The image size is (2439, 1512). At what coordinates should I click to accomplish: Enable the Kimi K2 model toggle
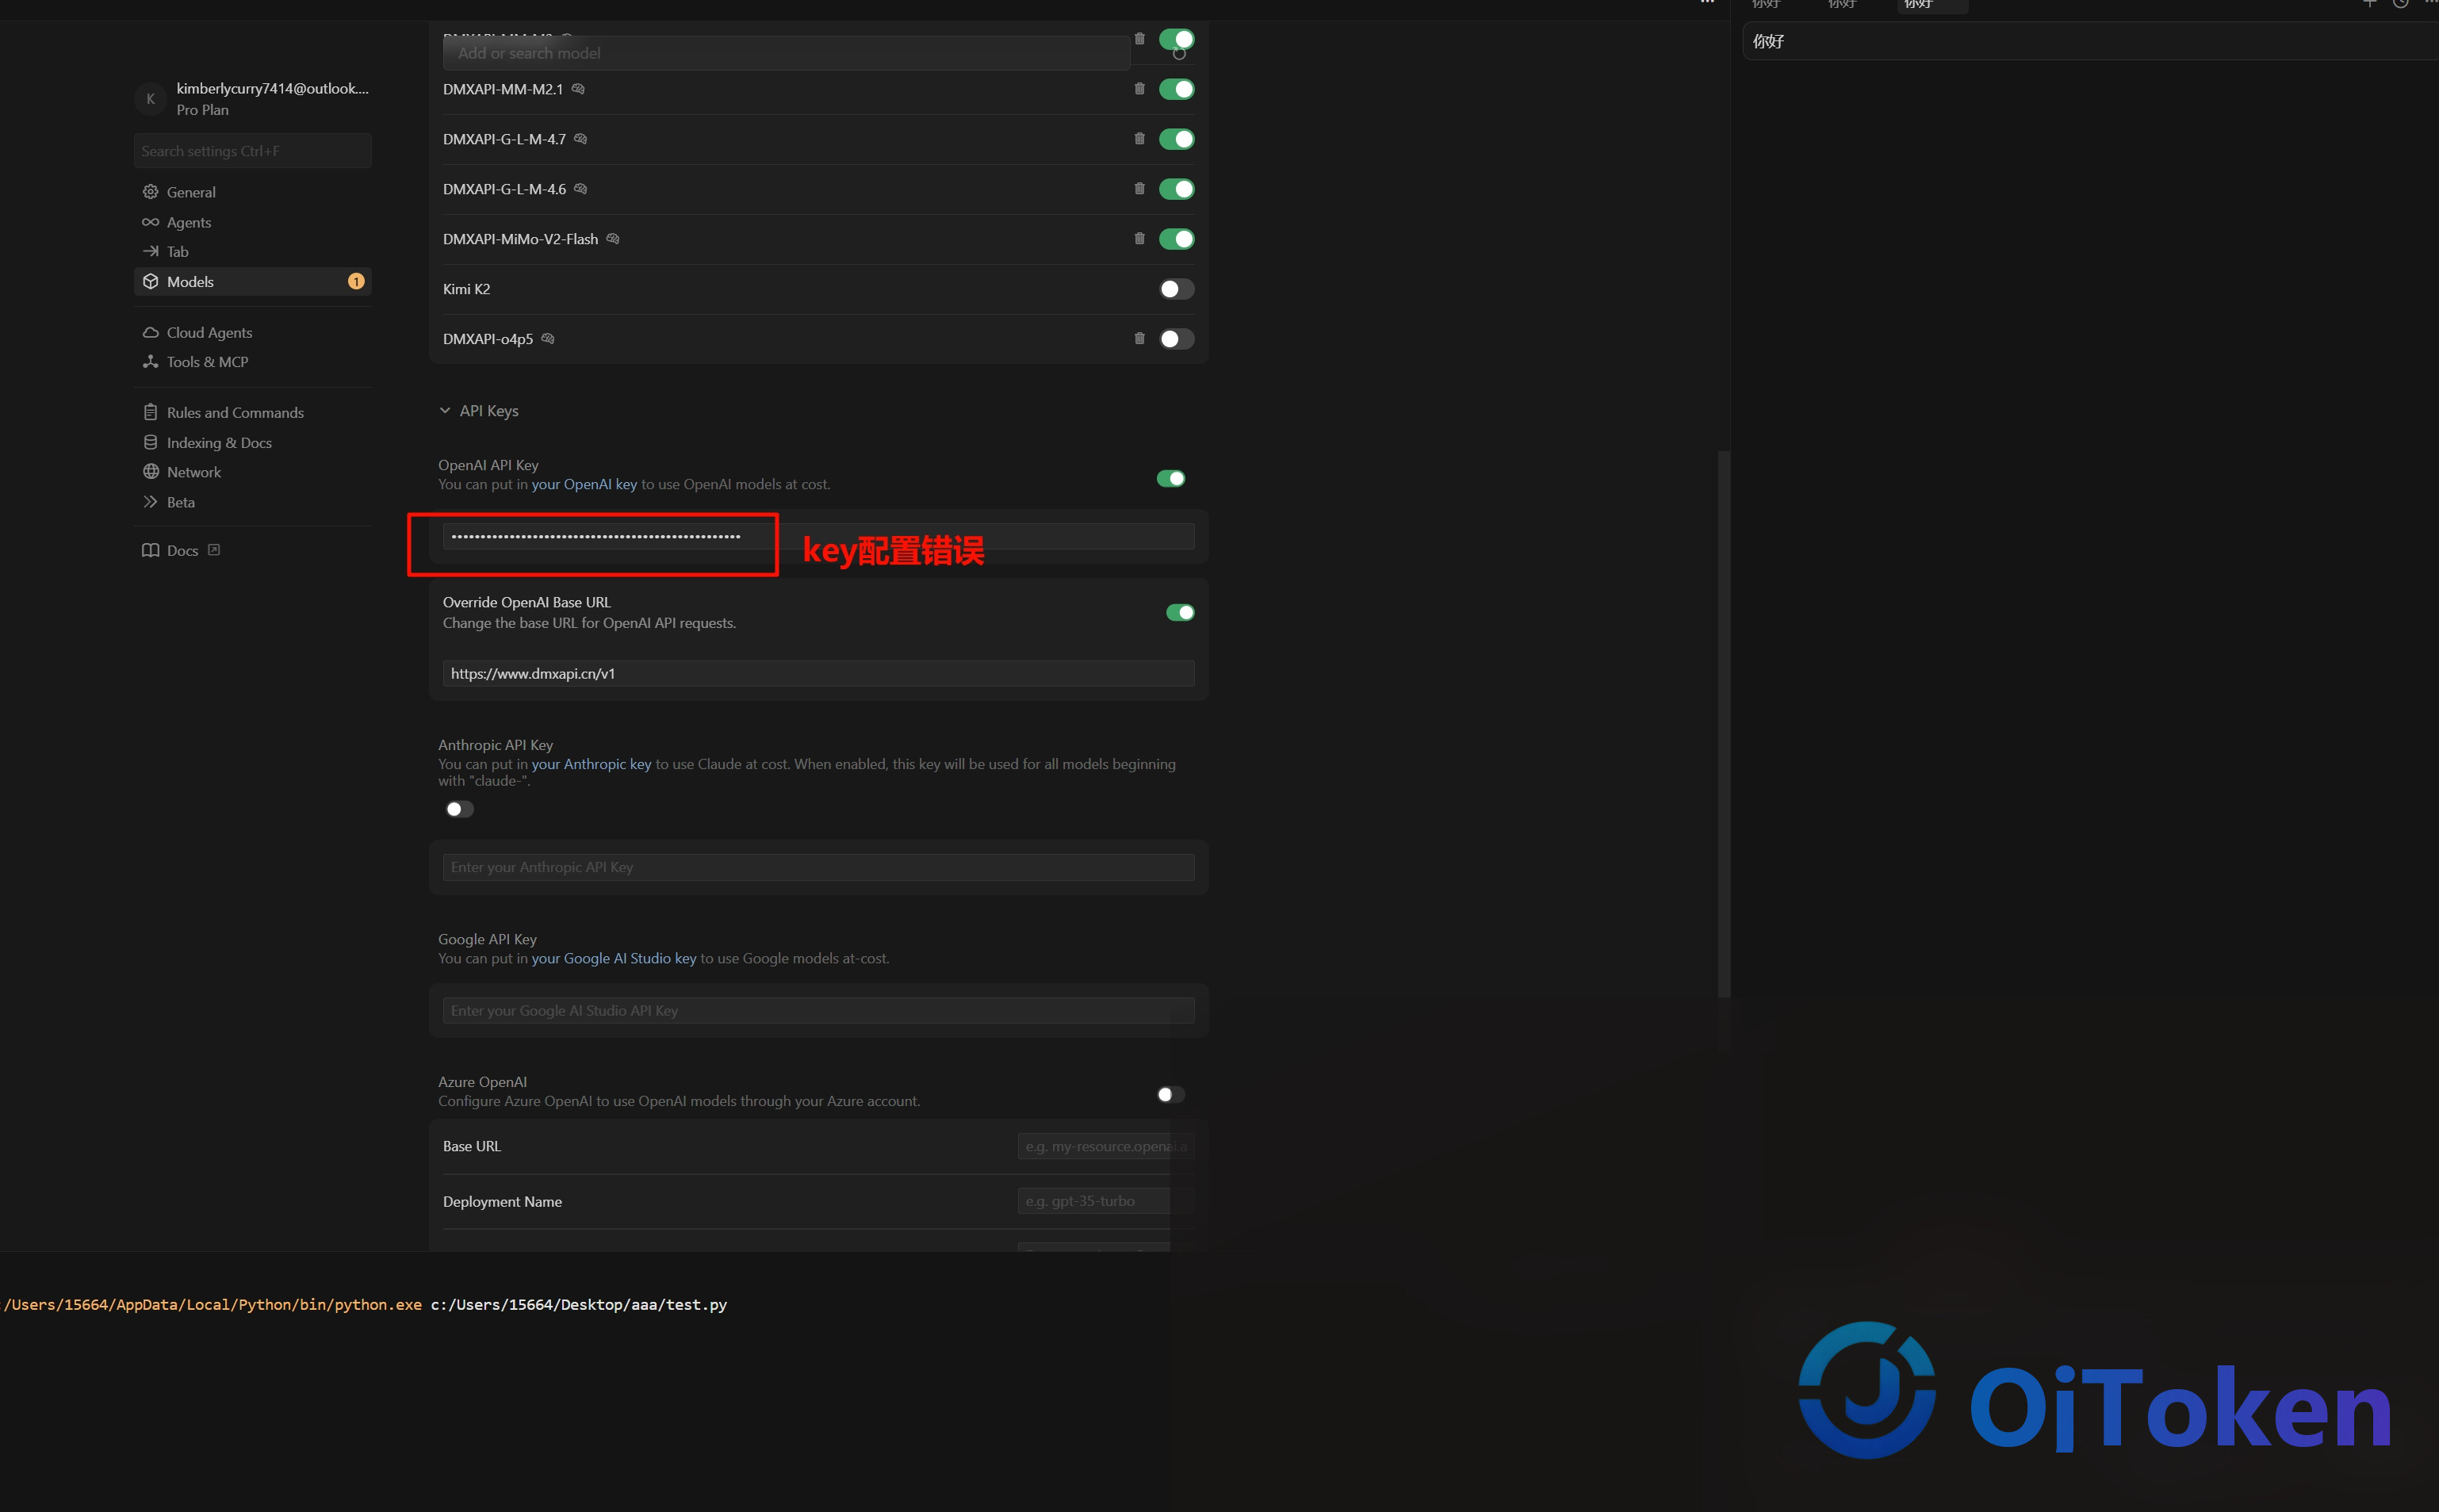1177,289
